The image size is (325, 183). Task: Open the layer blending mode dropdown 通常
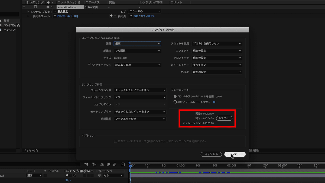pos(34,175)
